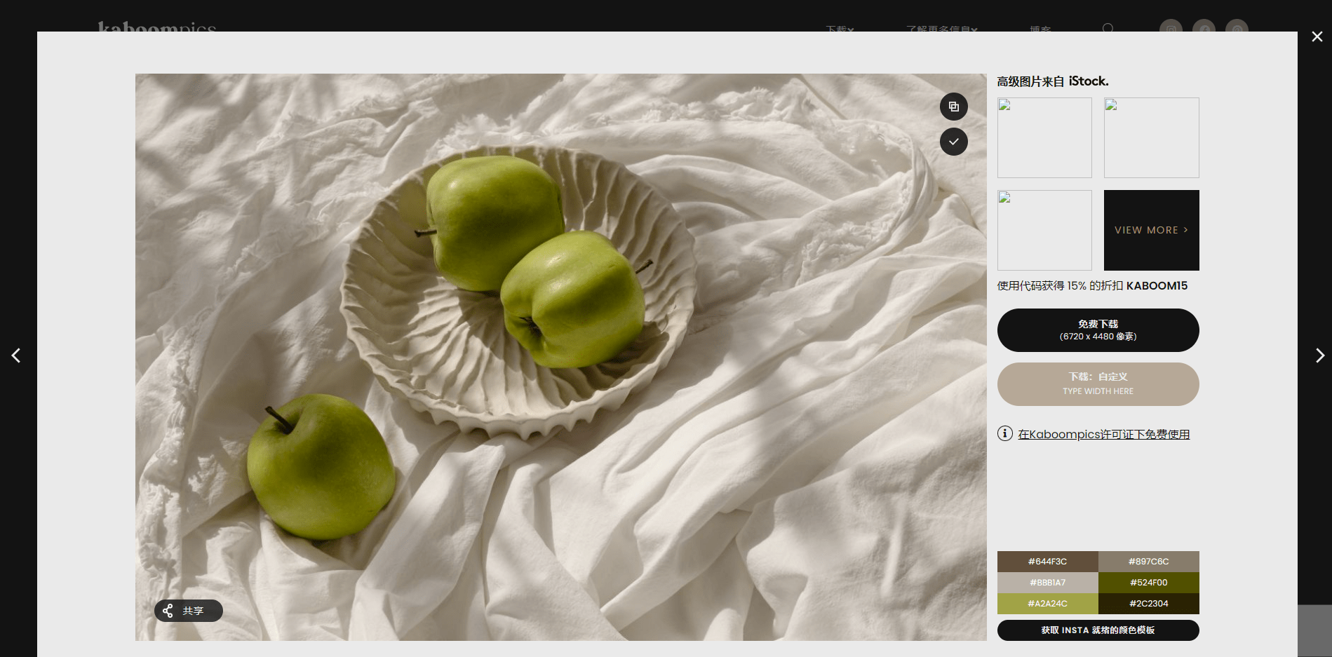Viewport: 1332px width, 657px height.
Task: Open the first iStock thumbnail
Action: click(1044, 137)
